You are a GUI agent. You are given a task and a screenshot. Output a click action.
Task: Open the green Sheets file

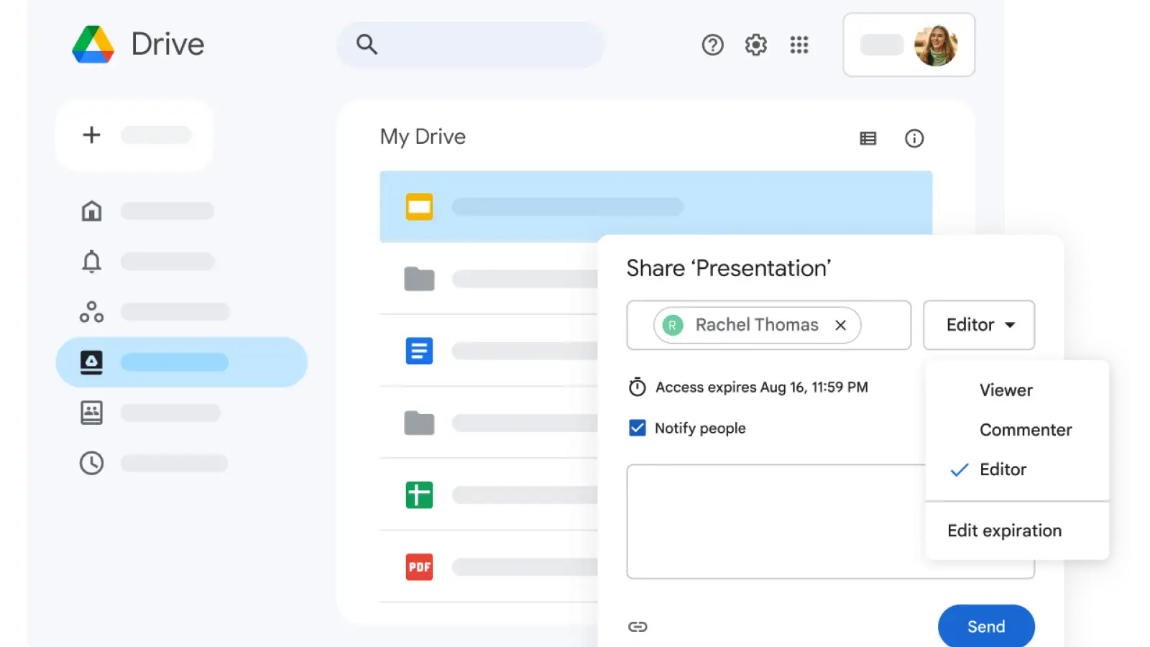click(489, 495)
